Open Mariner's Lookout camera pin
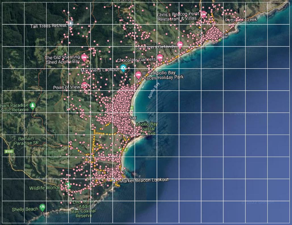This screenshot has height=225, width=292. pos(123,68)
